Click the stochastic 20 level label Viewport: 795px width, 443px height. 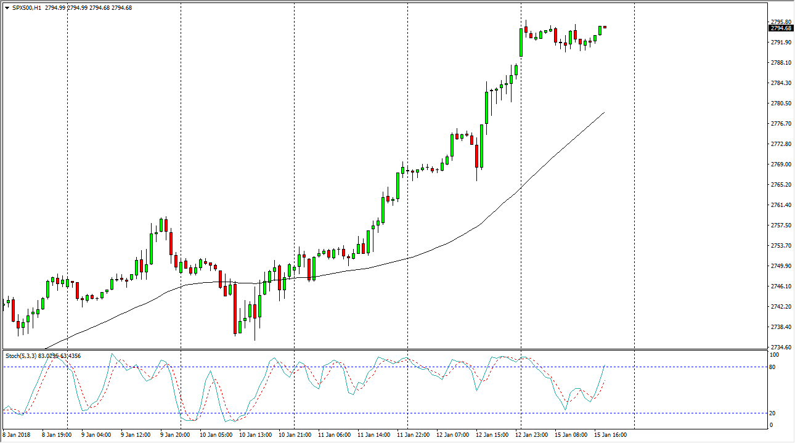(774, 413)
